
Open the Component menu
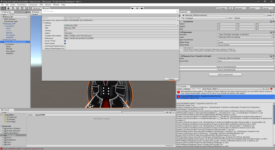coord(33,5)
